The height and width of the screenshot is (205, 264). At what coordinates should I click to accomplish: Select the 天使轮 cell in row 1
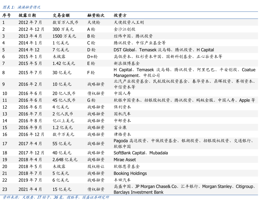coord(93,22)
